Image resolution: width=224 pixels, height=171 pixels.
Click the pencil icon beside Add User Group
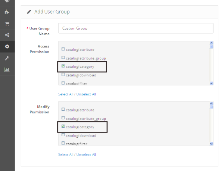(x=29, y=12)
